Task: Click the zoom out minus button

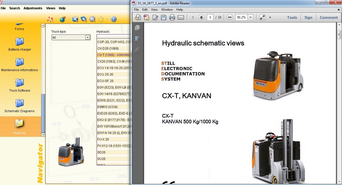Action: coord(230,17)
